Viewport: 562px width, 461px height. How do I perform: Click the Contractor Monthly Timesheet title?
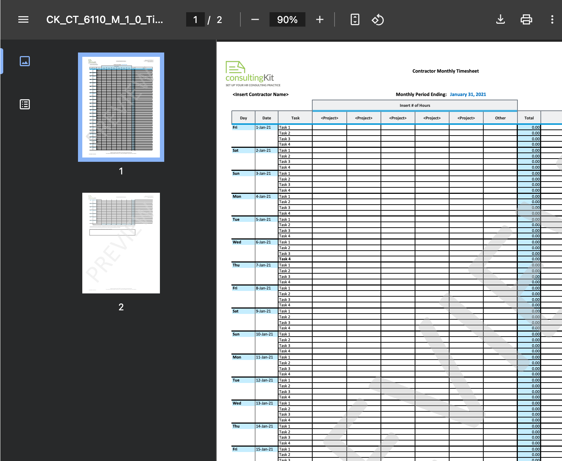pyautogui.click(x=445, y=71)
